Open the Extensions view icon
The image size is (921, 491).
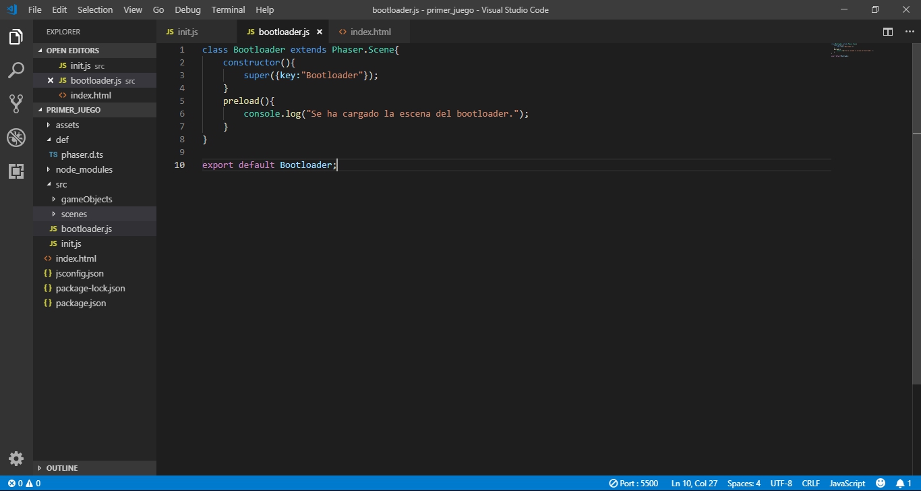coord(16,171)
